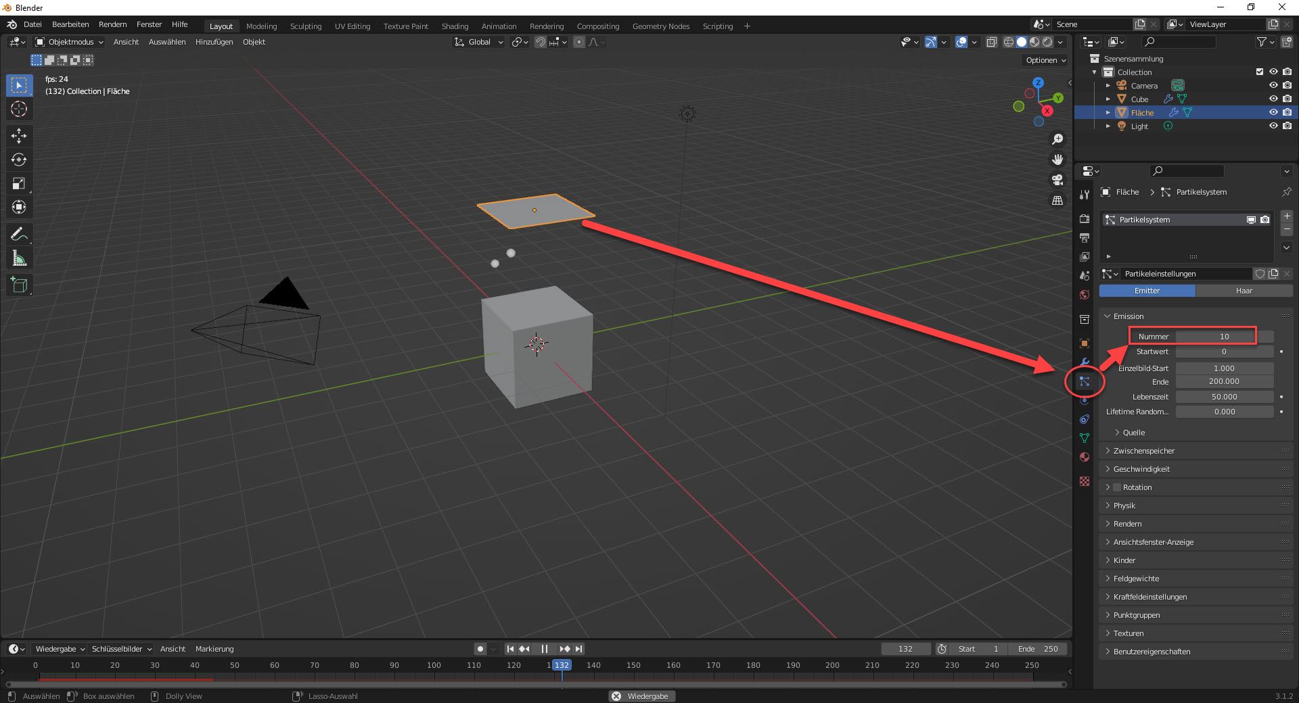Hide the Light in viewport
Image resolution: width=1299 pixels, height=703 pixels.
pyautogui.click(x=1273, y=126)
